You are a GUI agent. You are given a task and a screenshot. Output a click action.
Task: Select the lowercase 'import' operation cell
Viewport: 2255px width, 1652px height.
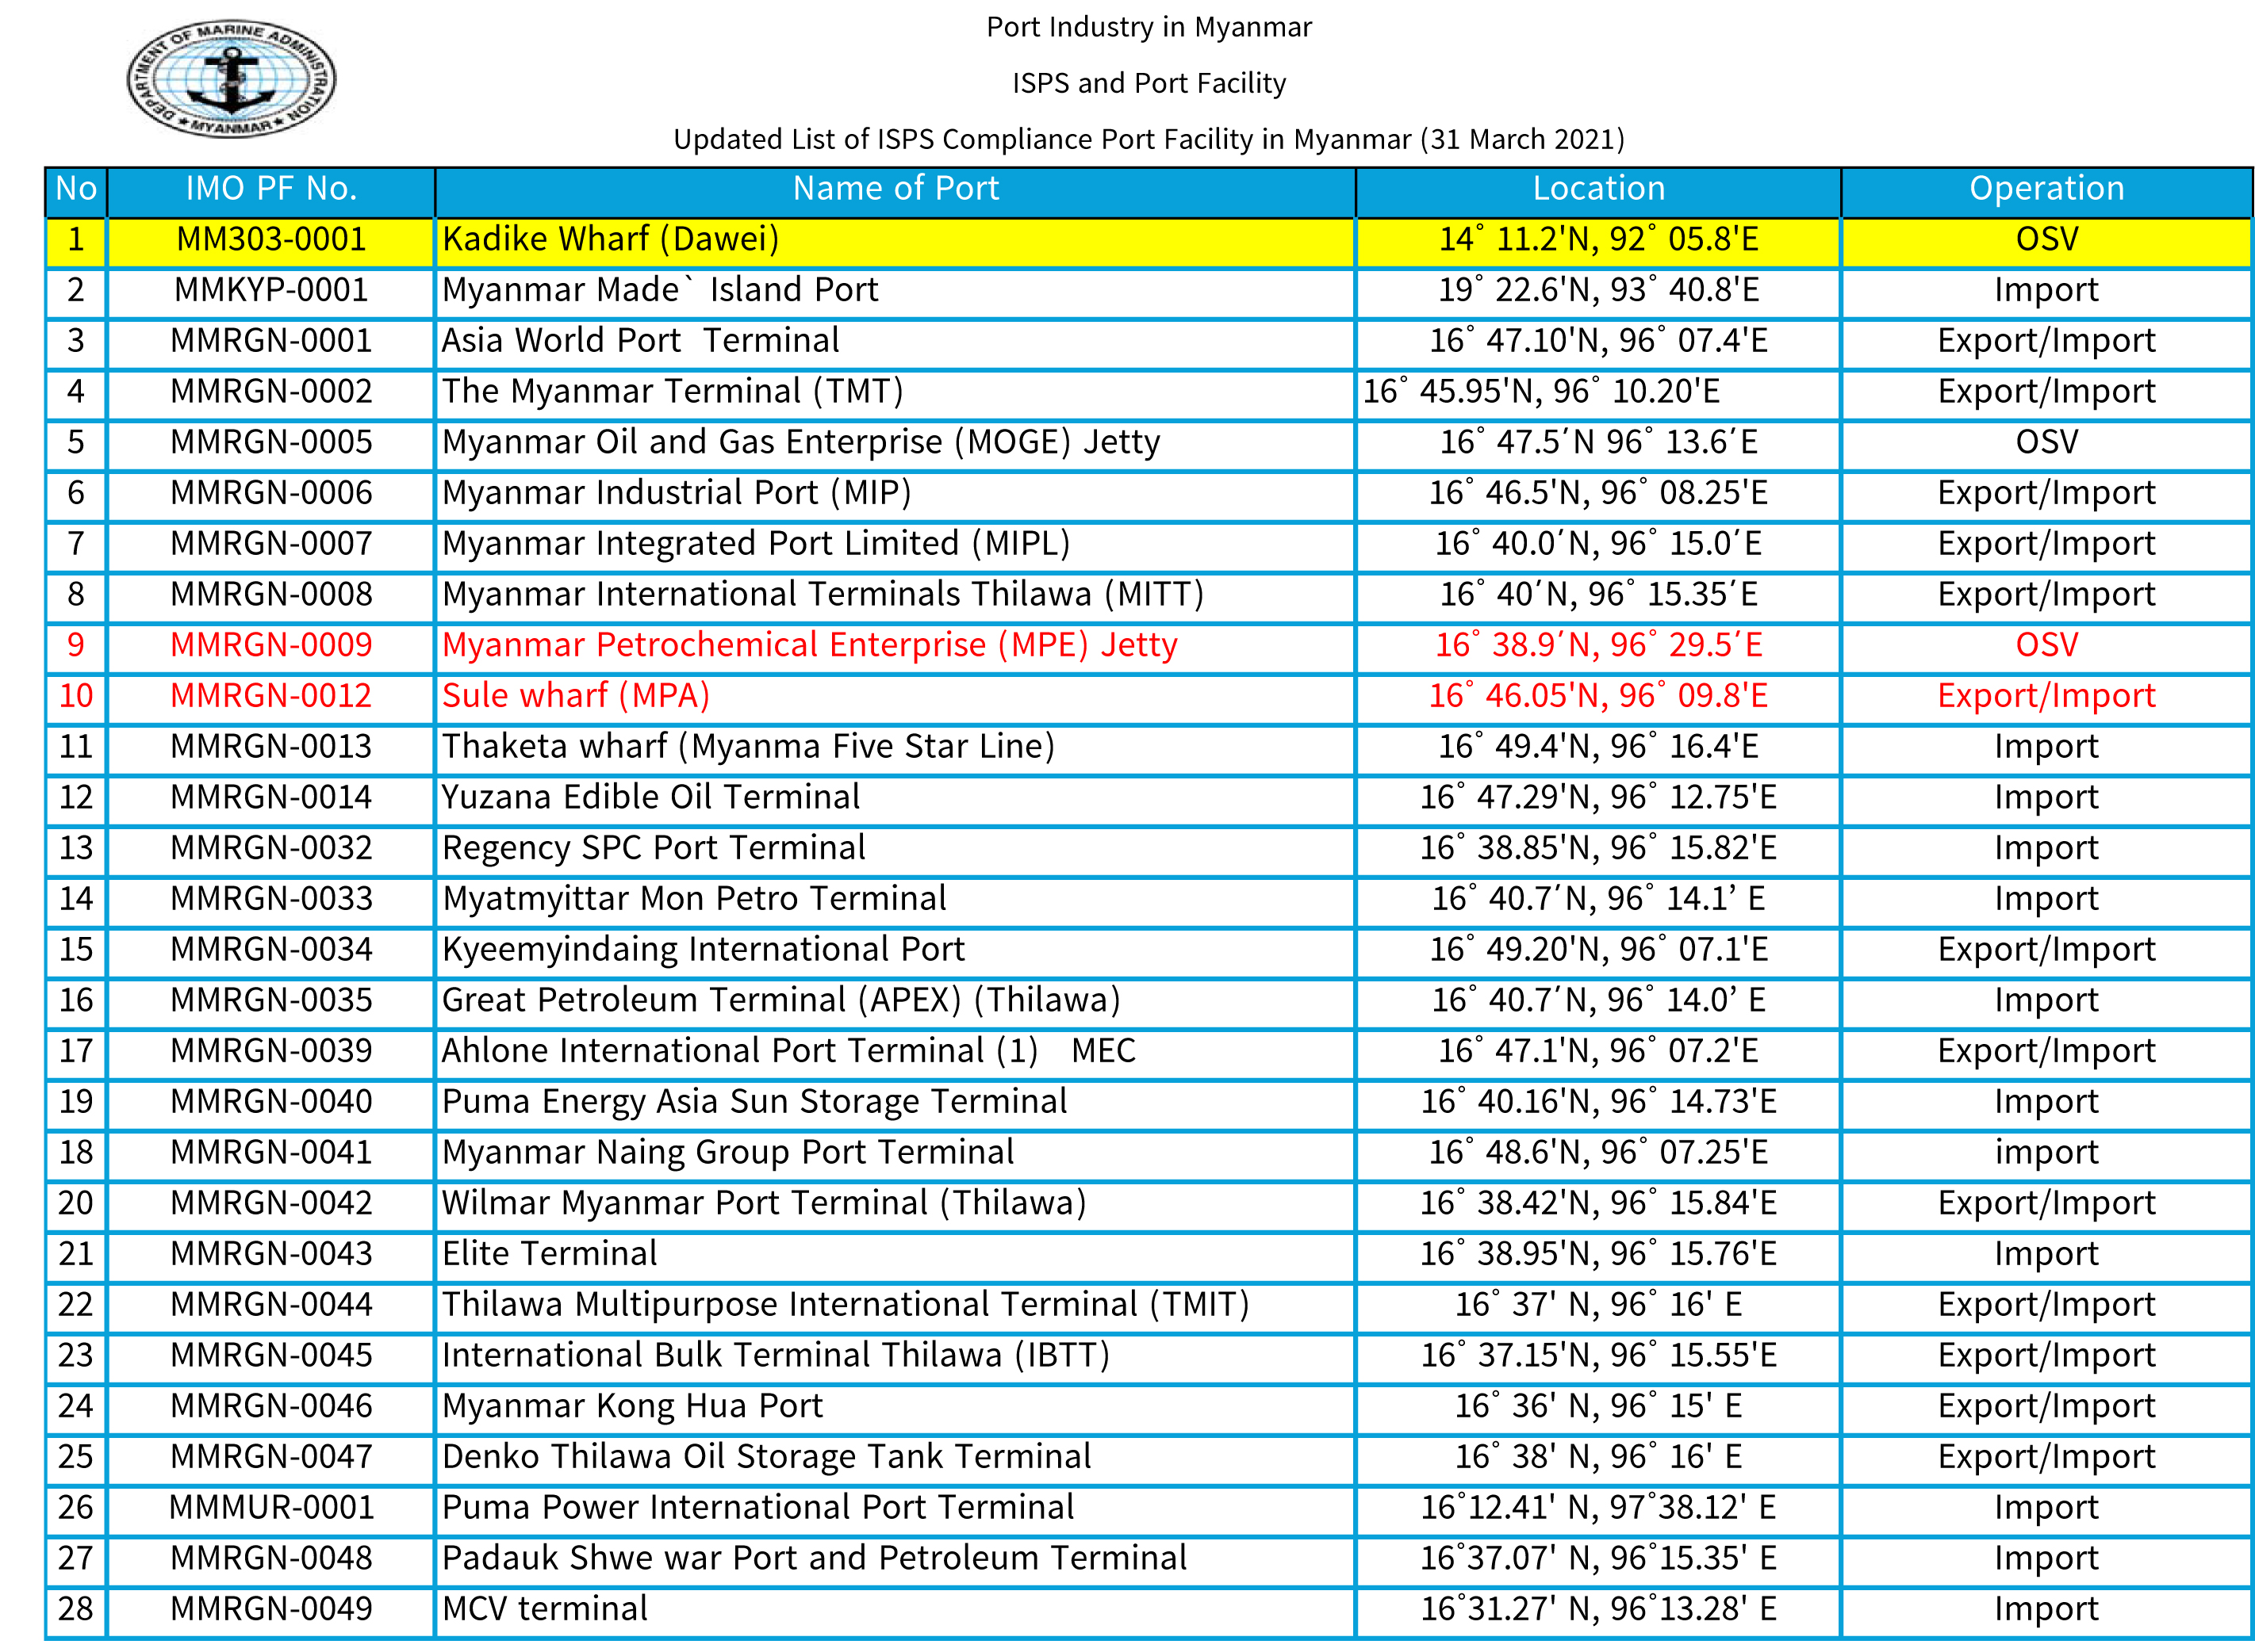pos(2046,1153)
